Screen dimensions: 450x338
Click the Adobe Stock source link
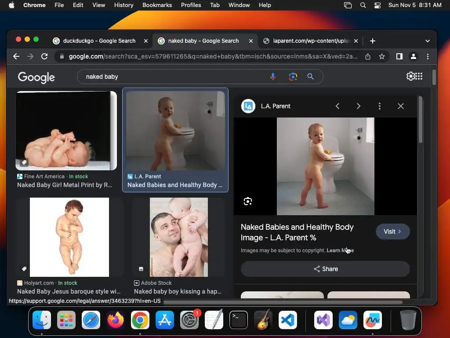pos(156,283)
